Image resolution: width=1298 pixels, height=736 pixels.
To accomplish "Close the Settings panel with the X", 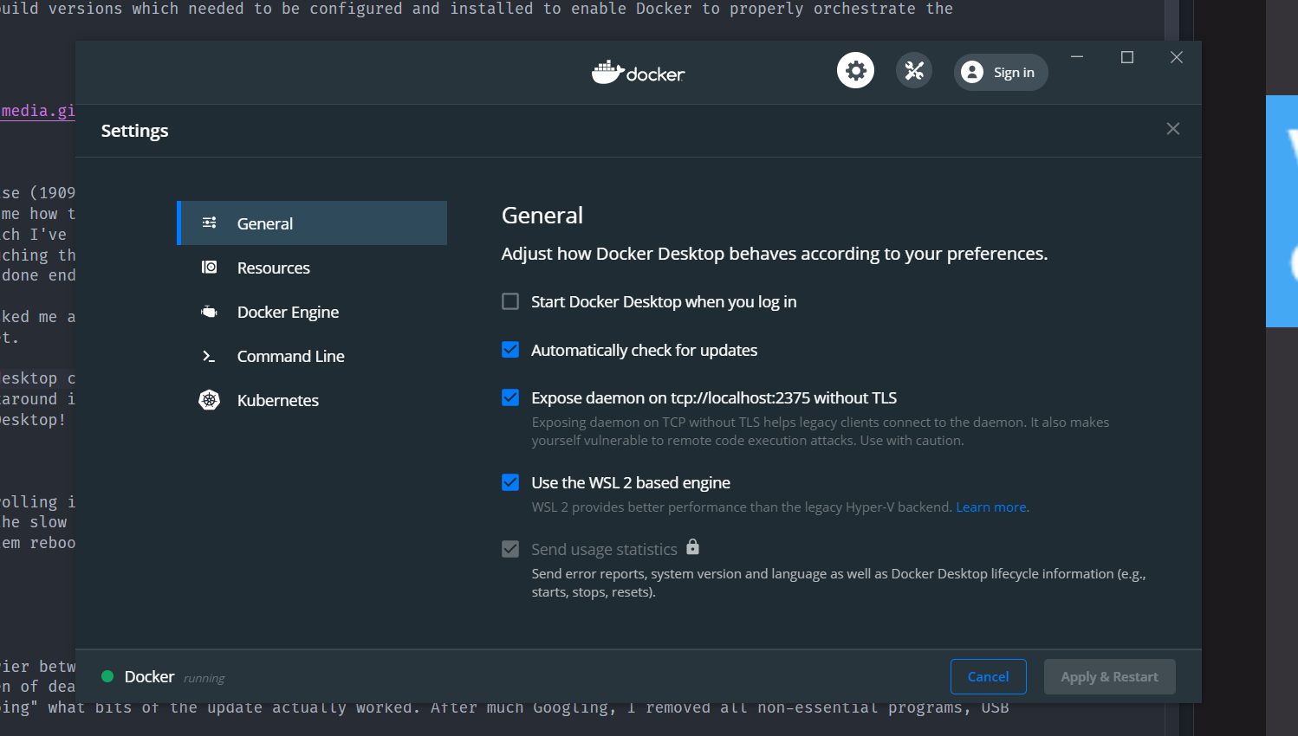I will [x=1173, y=129].
